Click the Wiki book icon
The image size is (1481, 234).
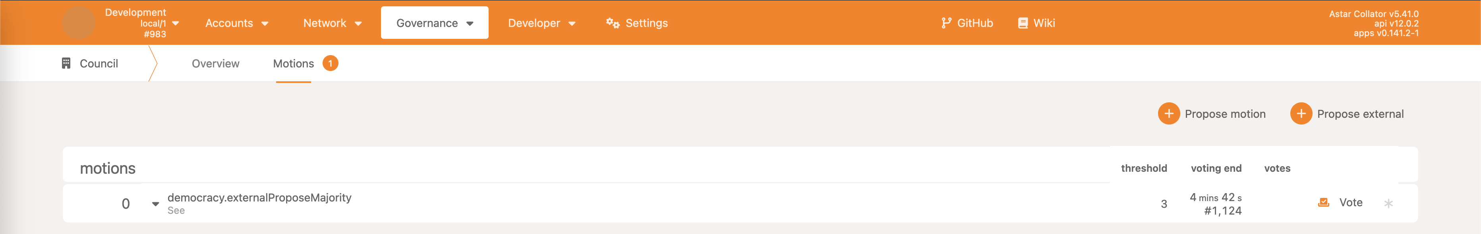click(x=1023, y=23)
